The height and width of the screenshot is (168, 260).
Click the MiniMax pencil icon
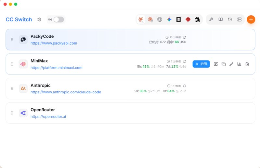coord(231,64)
